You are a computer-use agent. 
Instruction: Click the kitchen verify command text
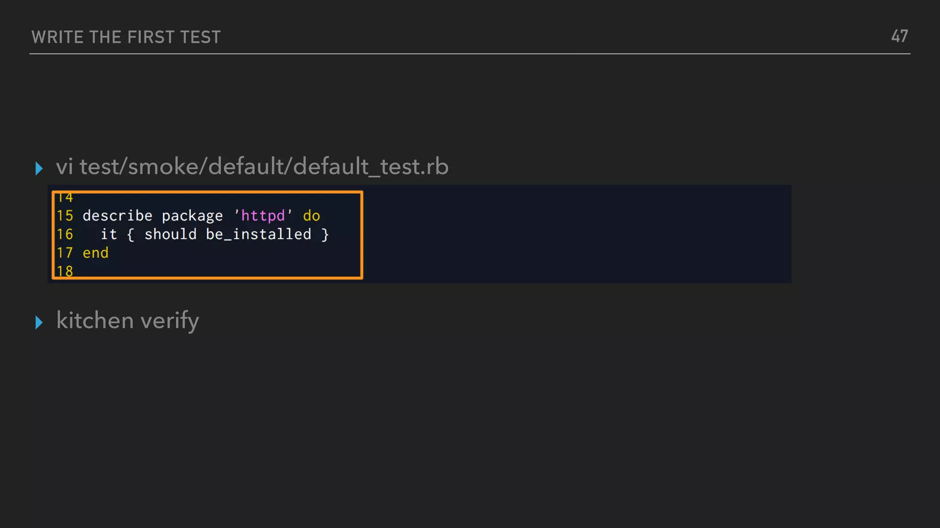tap(128, 320)
